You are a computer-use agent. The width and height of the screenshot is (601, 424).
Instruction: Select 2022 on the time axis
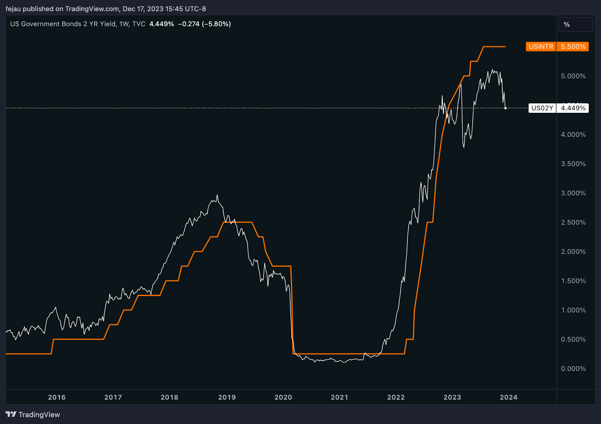coord(396,397)
